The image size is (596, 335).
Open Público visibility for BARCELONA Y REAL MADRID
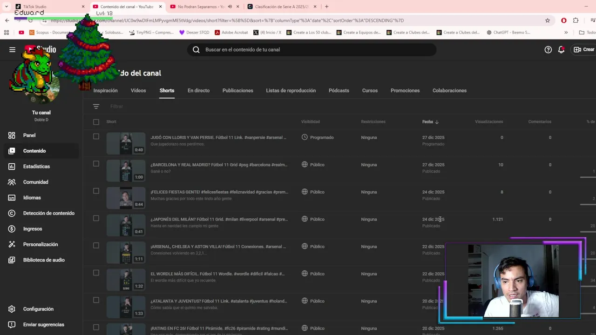coord(313,165)
